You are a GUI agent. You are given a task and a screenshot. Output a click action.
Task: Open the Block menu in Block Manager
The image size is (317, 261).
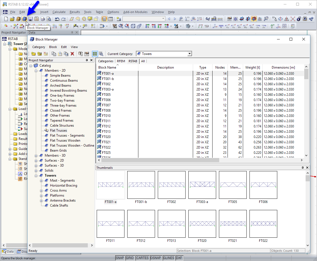pyautogui.click(x=53, y=47)
